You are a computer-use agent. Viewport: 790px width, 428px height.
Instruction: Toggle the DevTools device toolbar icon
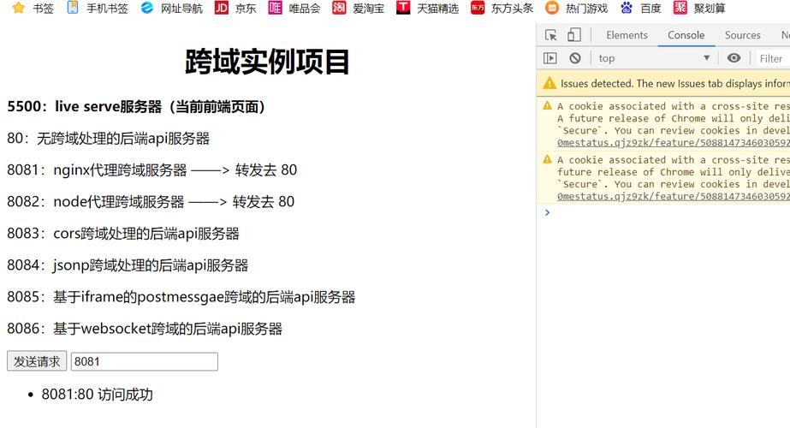click(573, 35)
